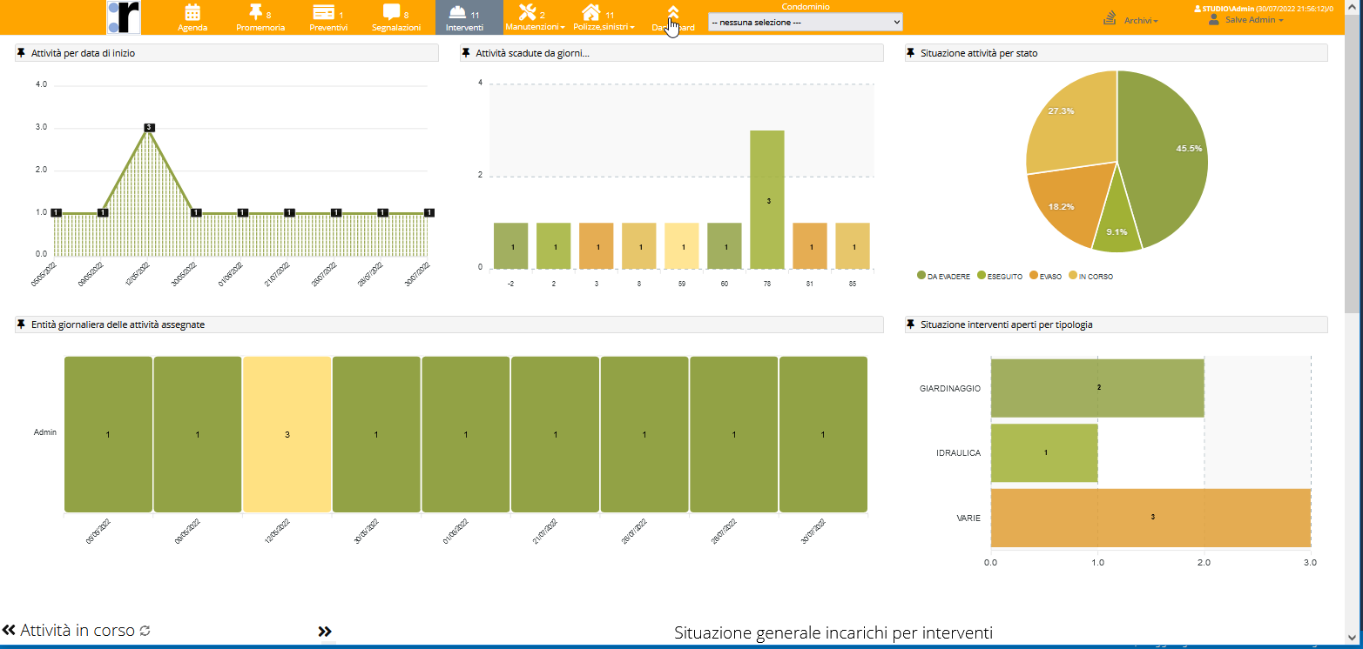Click pin icon of Attività per data di inizio
1363x649 pixels.
click(x=22, y=53)
